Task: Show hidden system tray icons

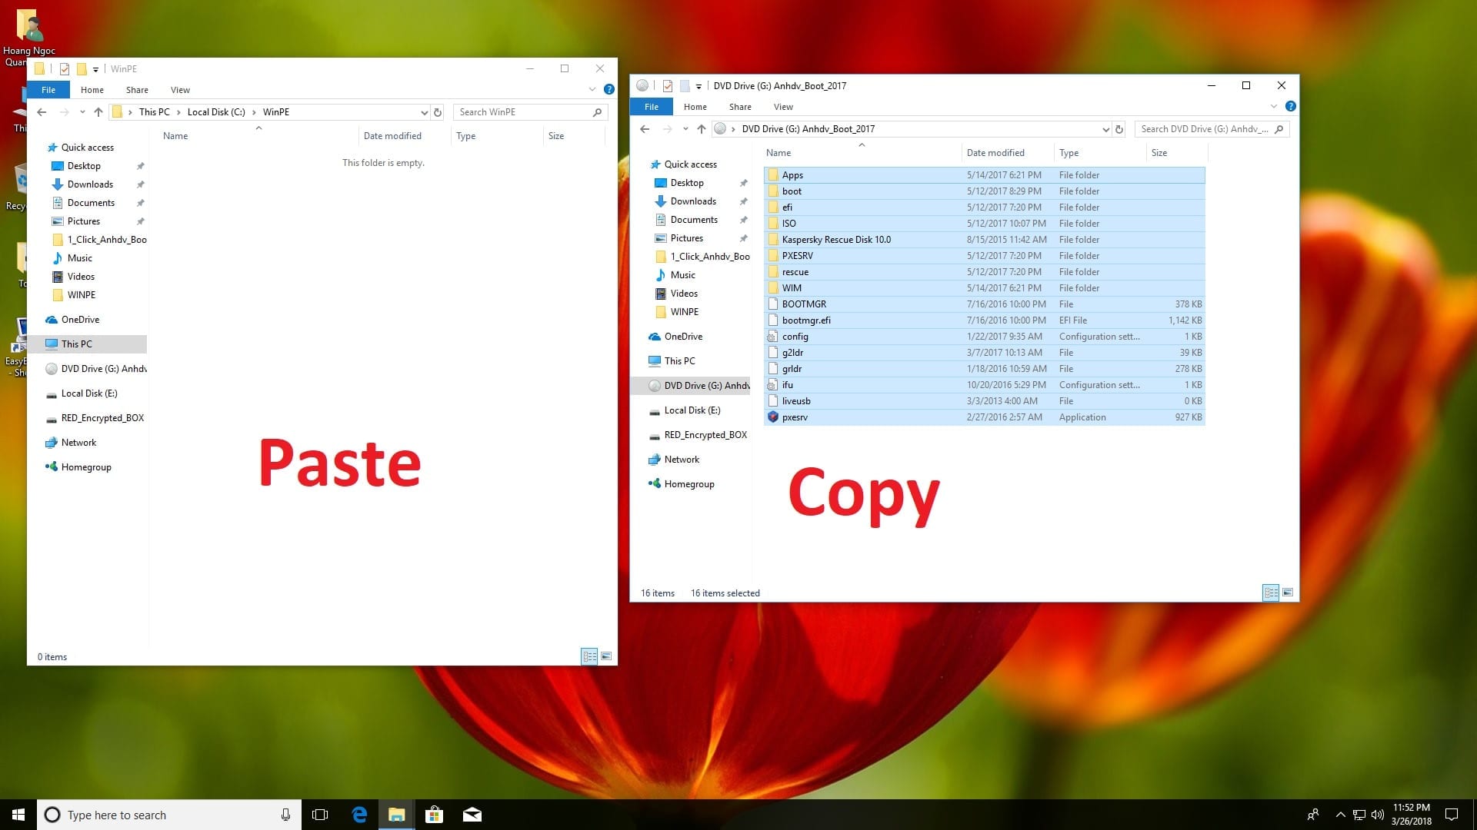Action: click(x=1340, y=815)
